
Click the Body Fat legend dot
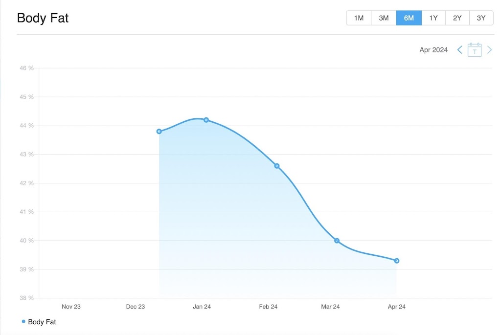(23, 321)
